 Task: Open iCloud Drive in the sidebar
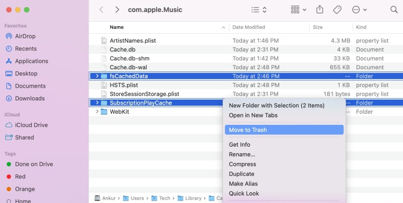click(27, 125)
